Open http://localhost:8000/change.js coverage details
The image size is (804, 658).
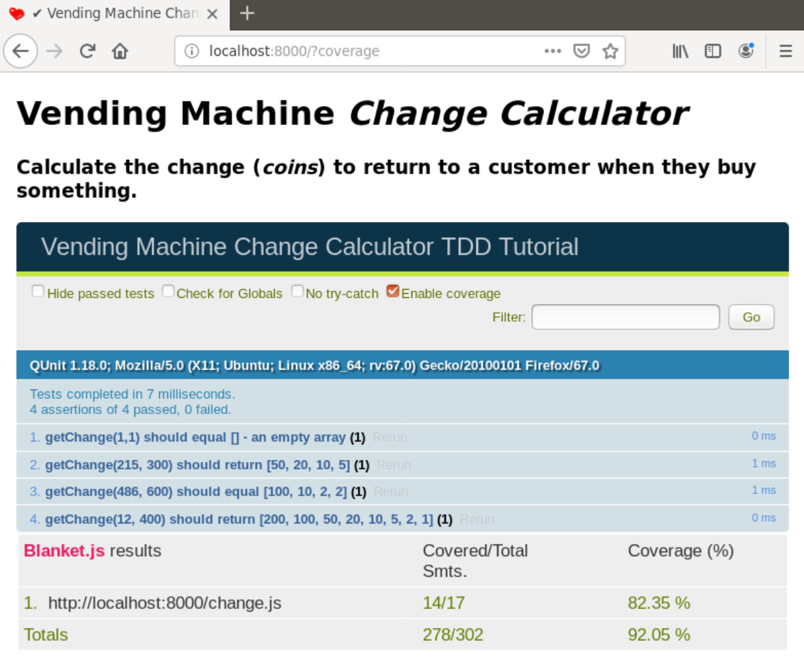(165, 603)
